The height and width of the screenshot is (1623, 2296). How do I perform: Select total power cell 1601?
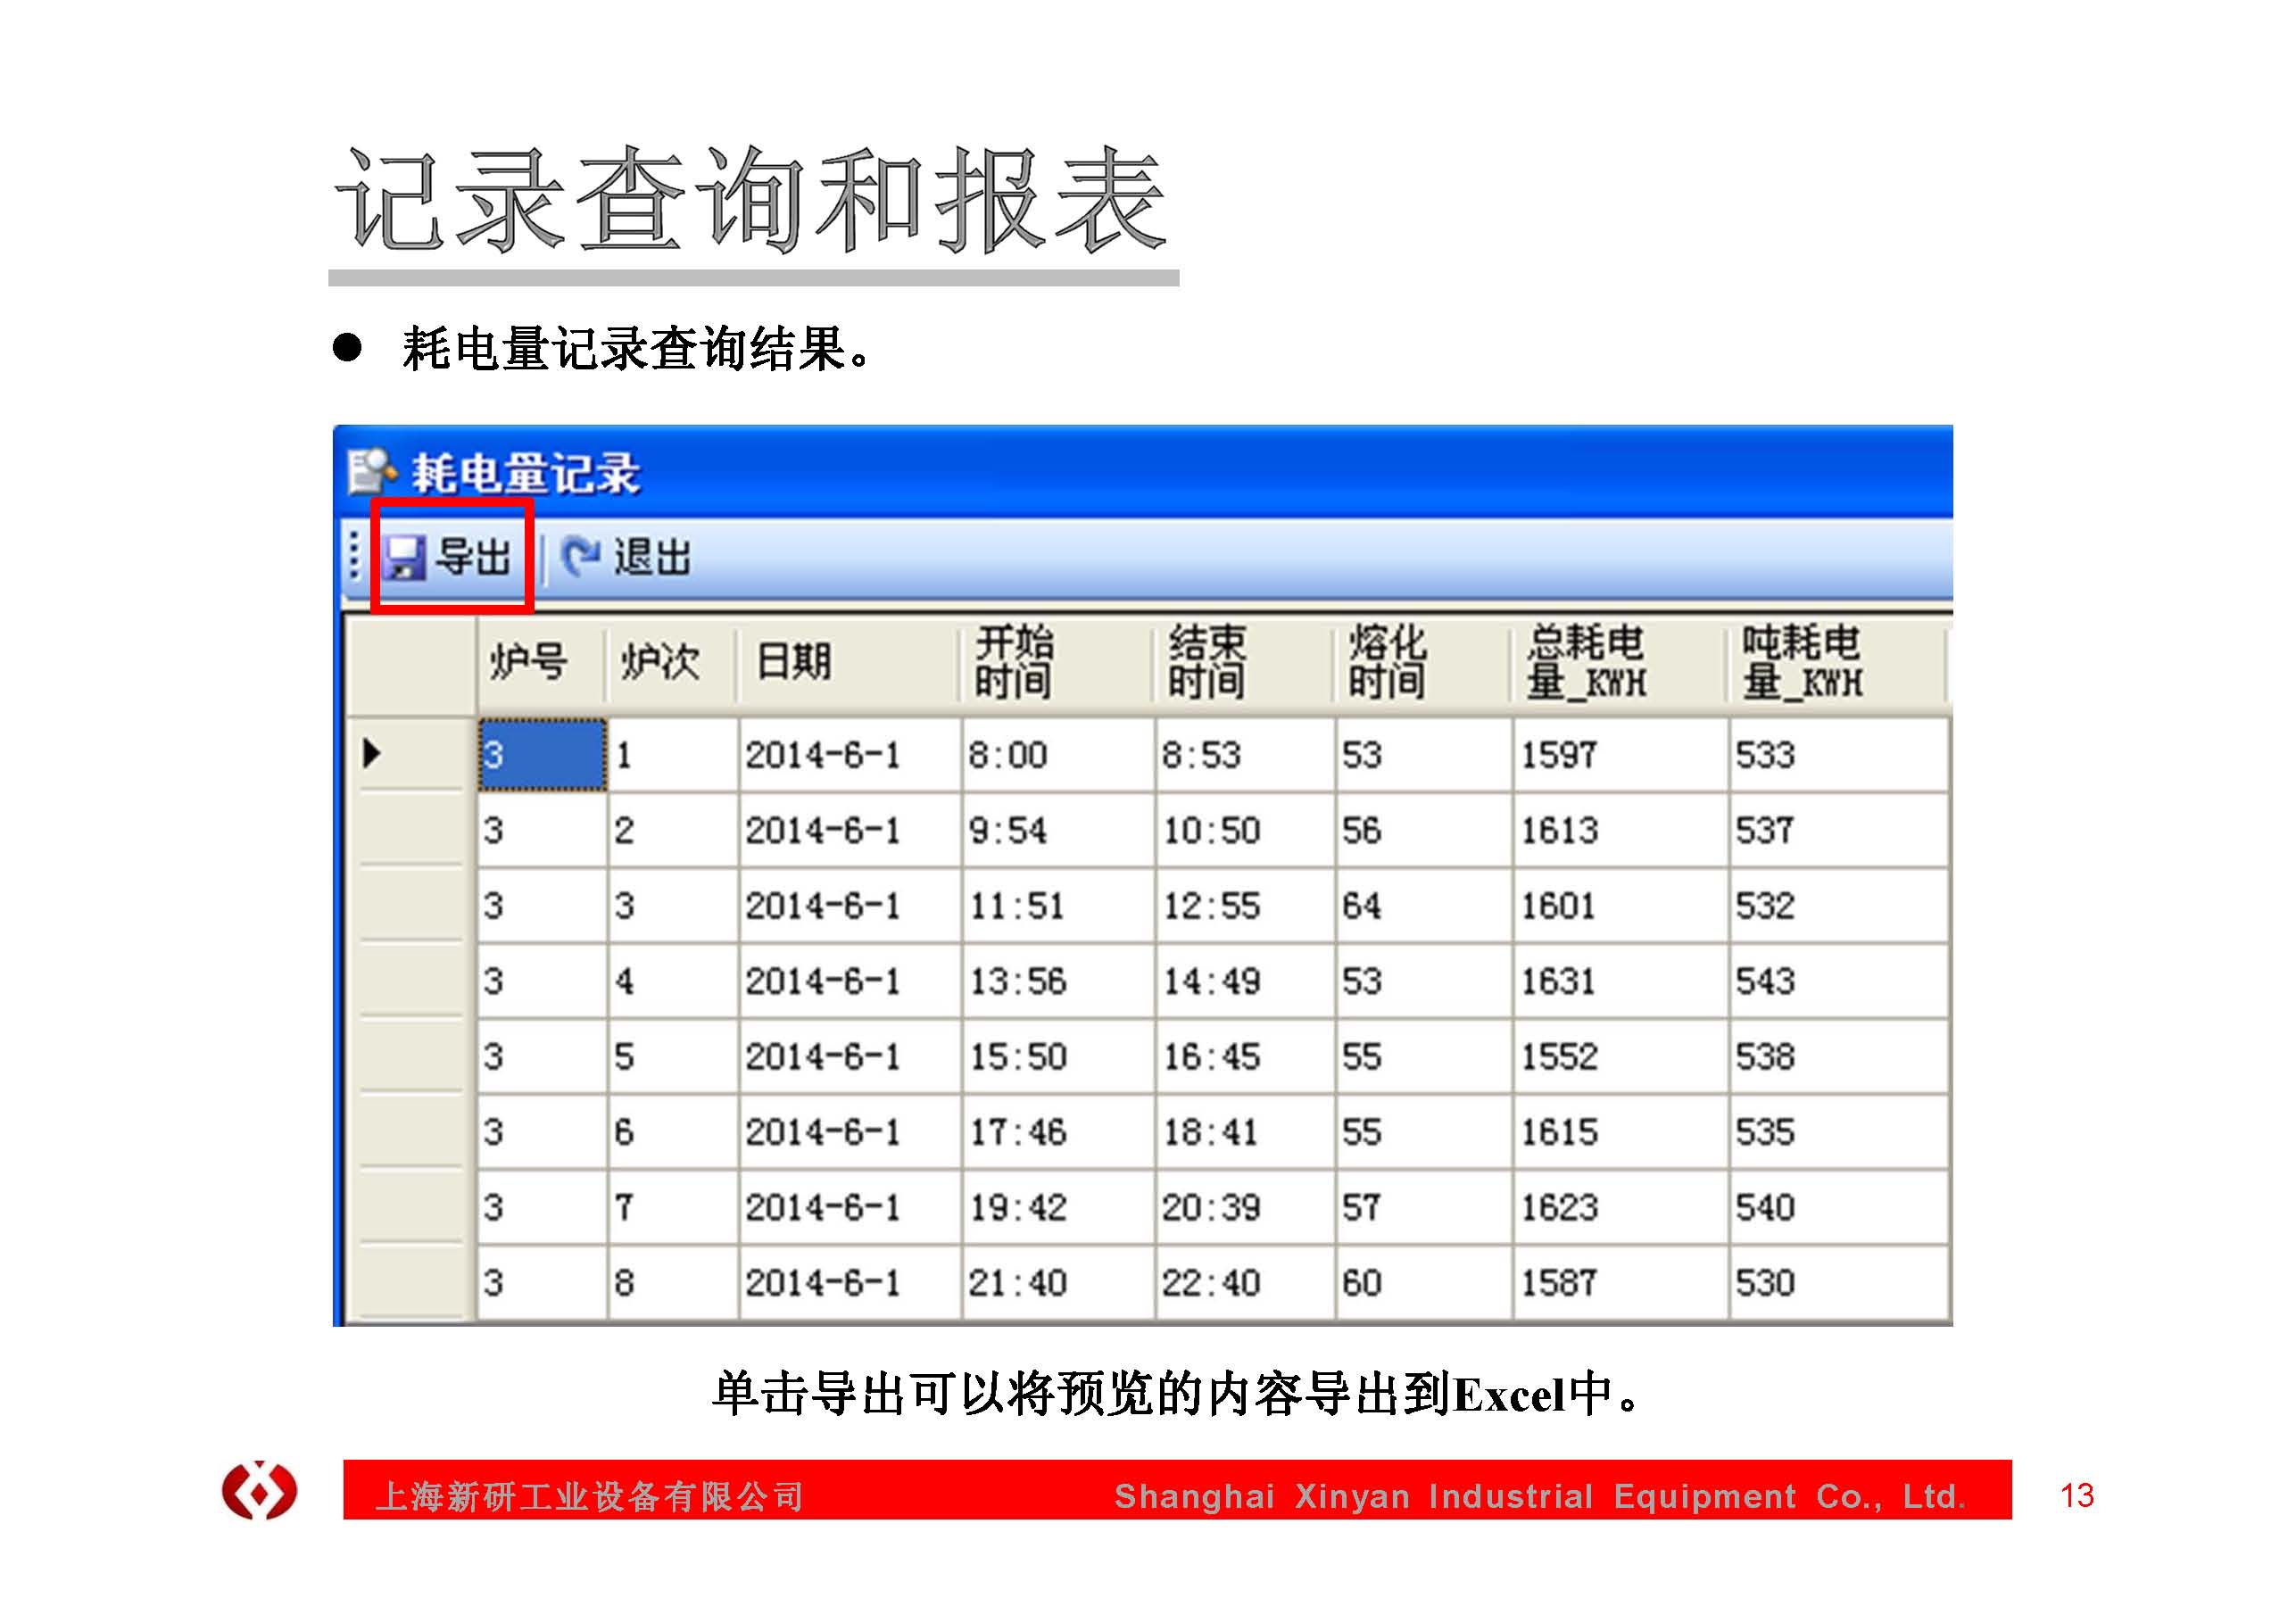pyautogui.click(x=1621, y=906)
